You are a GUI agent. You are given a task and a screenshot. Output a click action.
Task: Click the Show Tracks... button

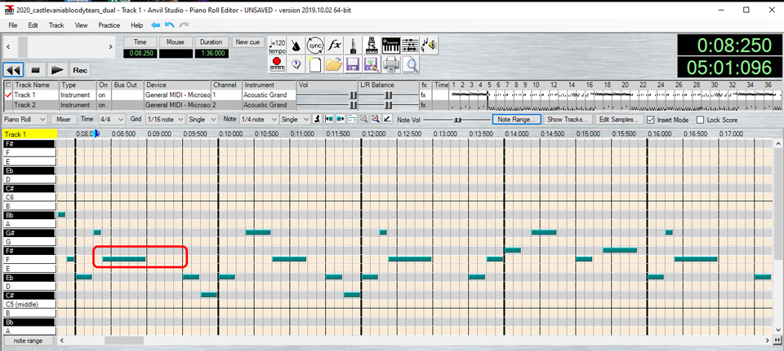pyautogui.click(x=568, y=120)
